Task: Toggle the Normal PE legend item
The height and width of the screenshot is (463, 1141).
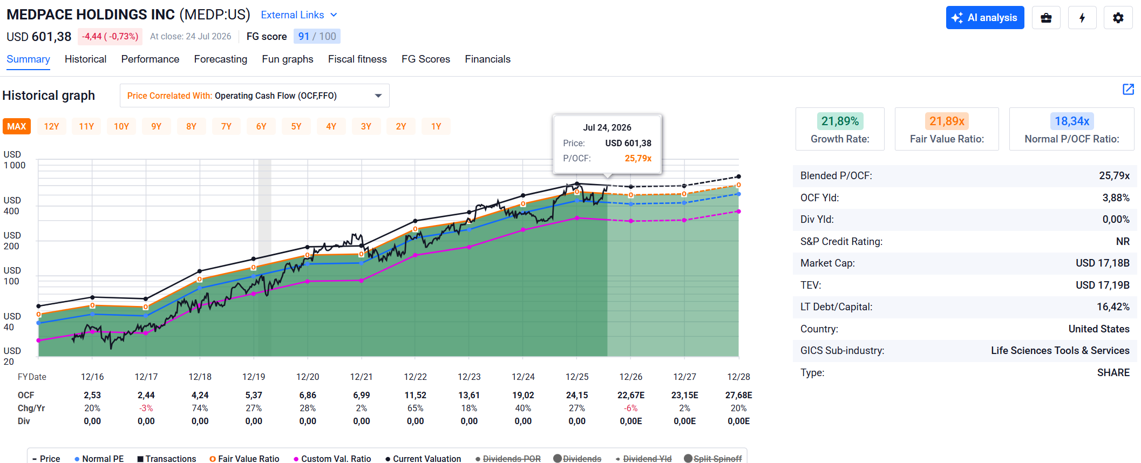Action: [99, 459]
